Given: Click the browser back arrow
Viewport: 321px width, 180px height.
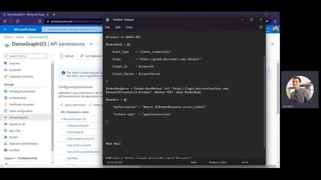Looking at the screenshot, I should pos(5,21).
